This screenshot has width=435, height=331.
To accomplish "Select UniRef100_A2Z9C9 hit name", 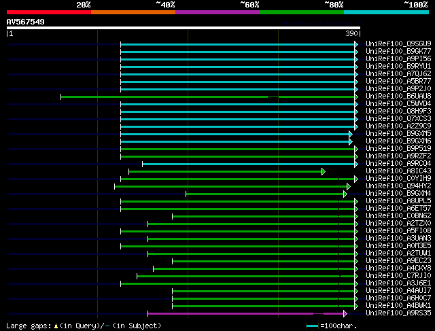I will click(398, 126).
